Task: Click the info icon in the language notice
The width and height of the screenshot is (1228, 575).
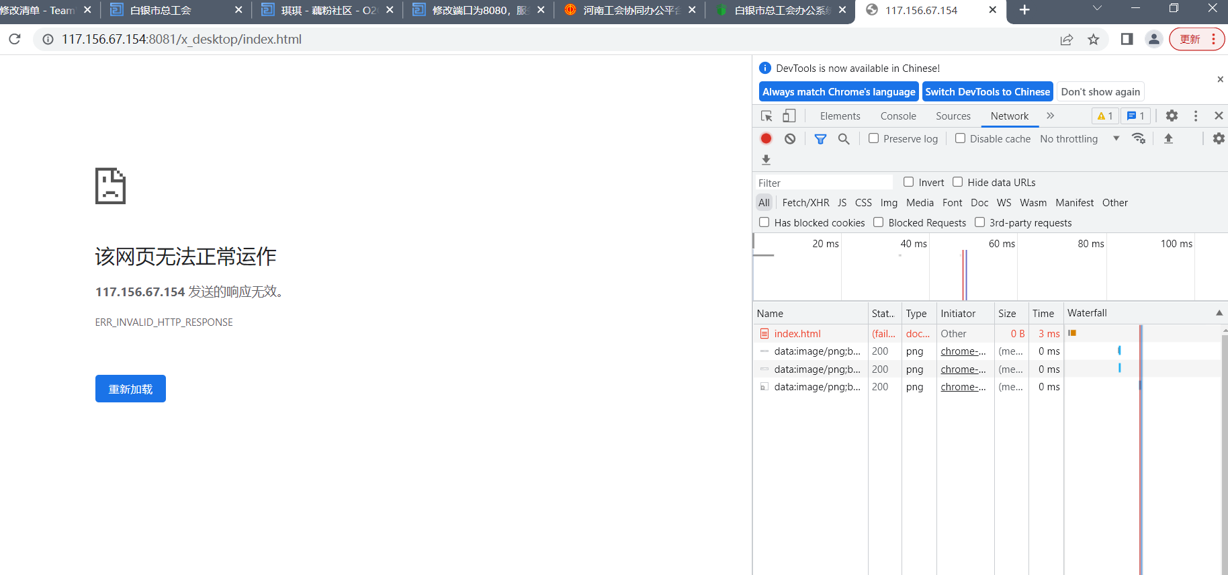Action: (765, 68)
